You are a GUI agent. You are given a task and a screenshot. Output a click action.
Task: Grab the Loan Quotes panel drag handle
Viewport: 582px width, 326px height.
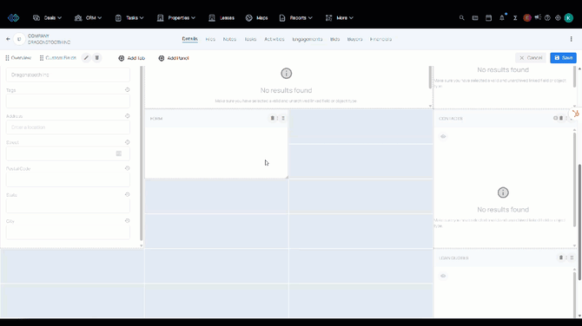(572, 258)
